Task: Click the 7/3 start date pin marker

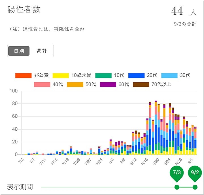Action: (177, 173)
